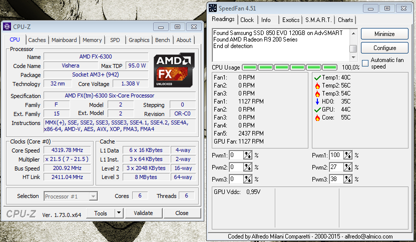
Task: Click the flame icon beside Temp3
Action: 317,93
